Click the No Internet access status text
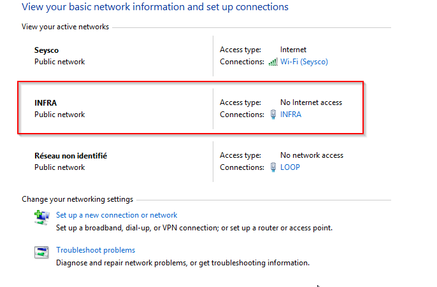Screen dimensions: 437x287 [311, 102]
